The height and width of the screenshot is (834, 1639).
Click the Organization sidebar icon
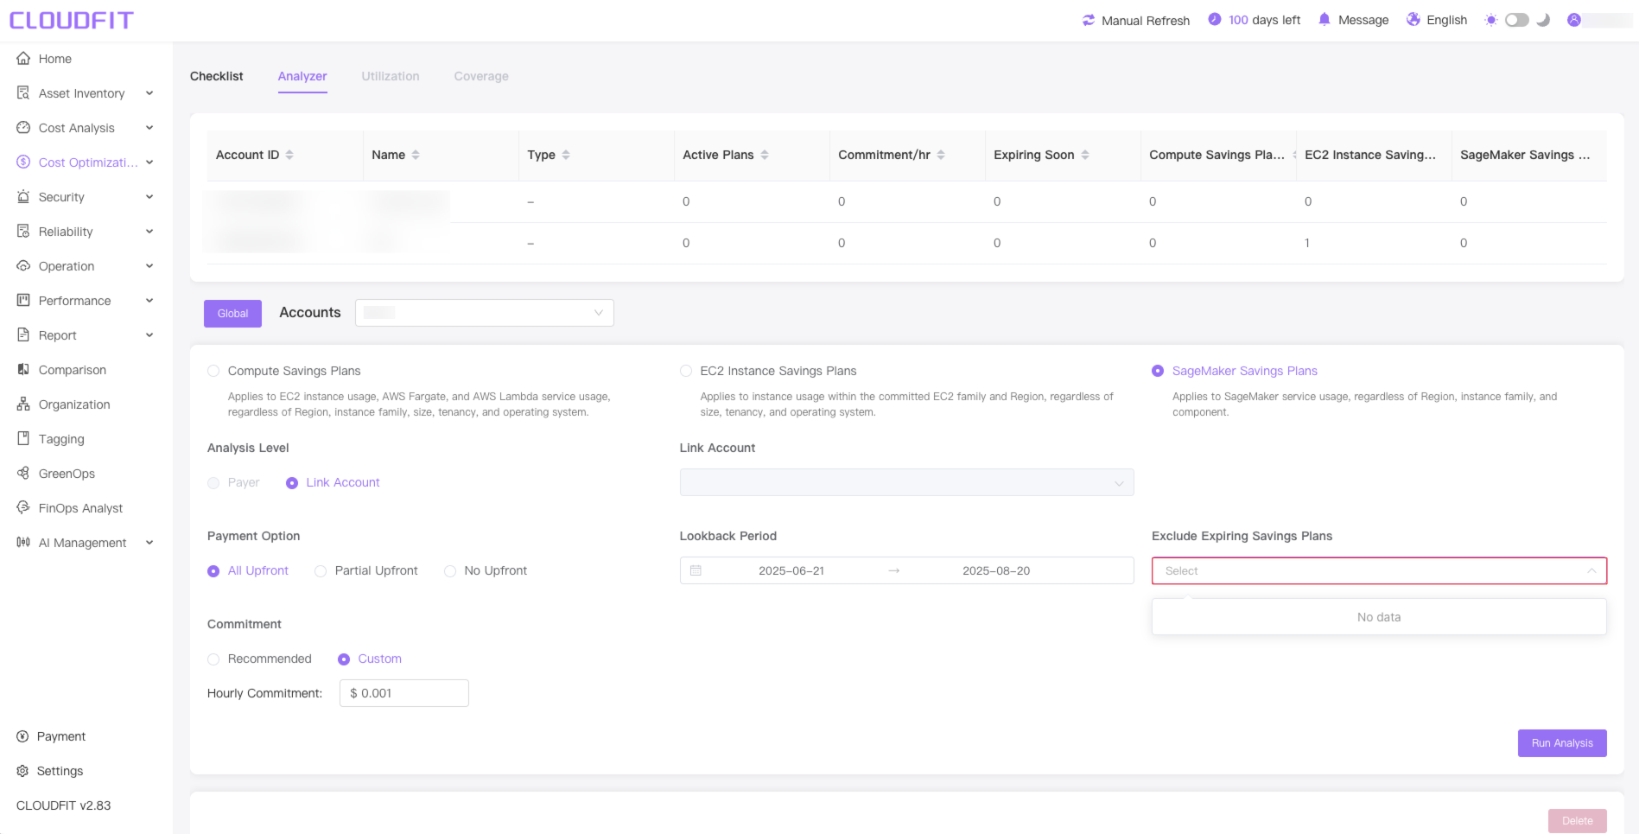tap(23, 404)
